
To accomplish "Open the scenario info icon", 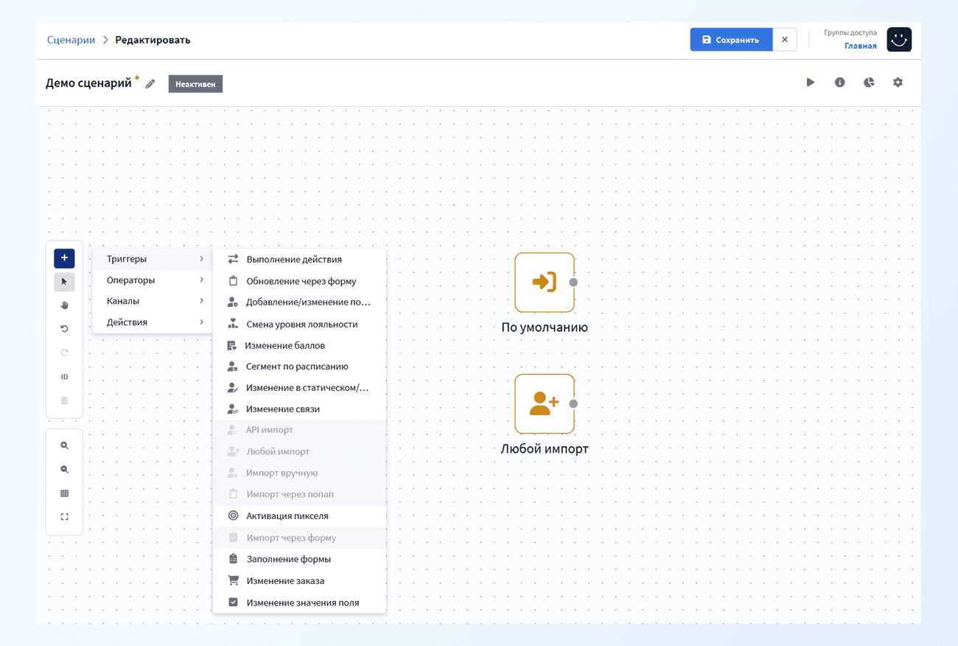I will coord(839,83).
